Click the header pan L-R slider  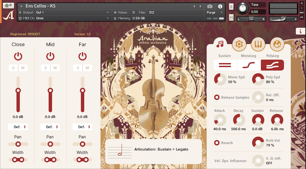point(251,19)
